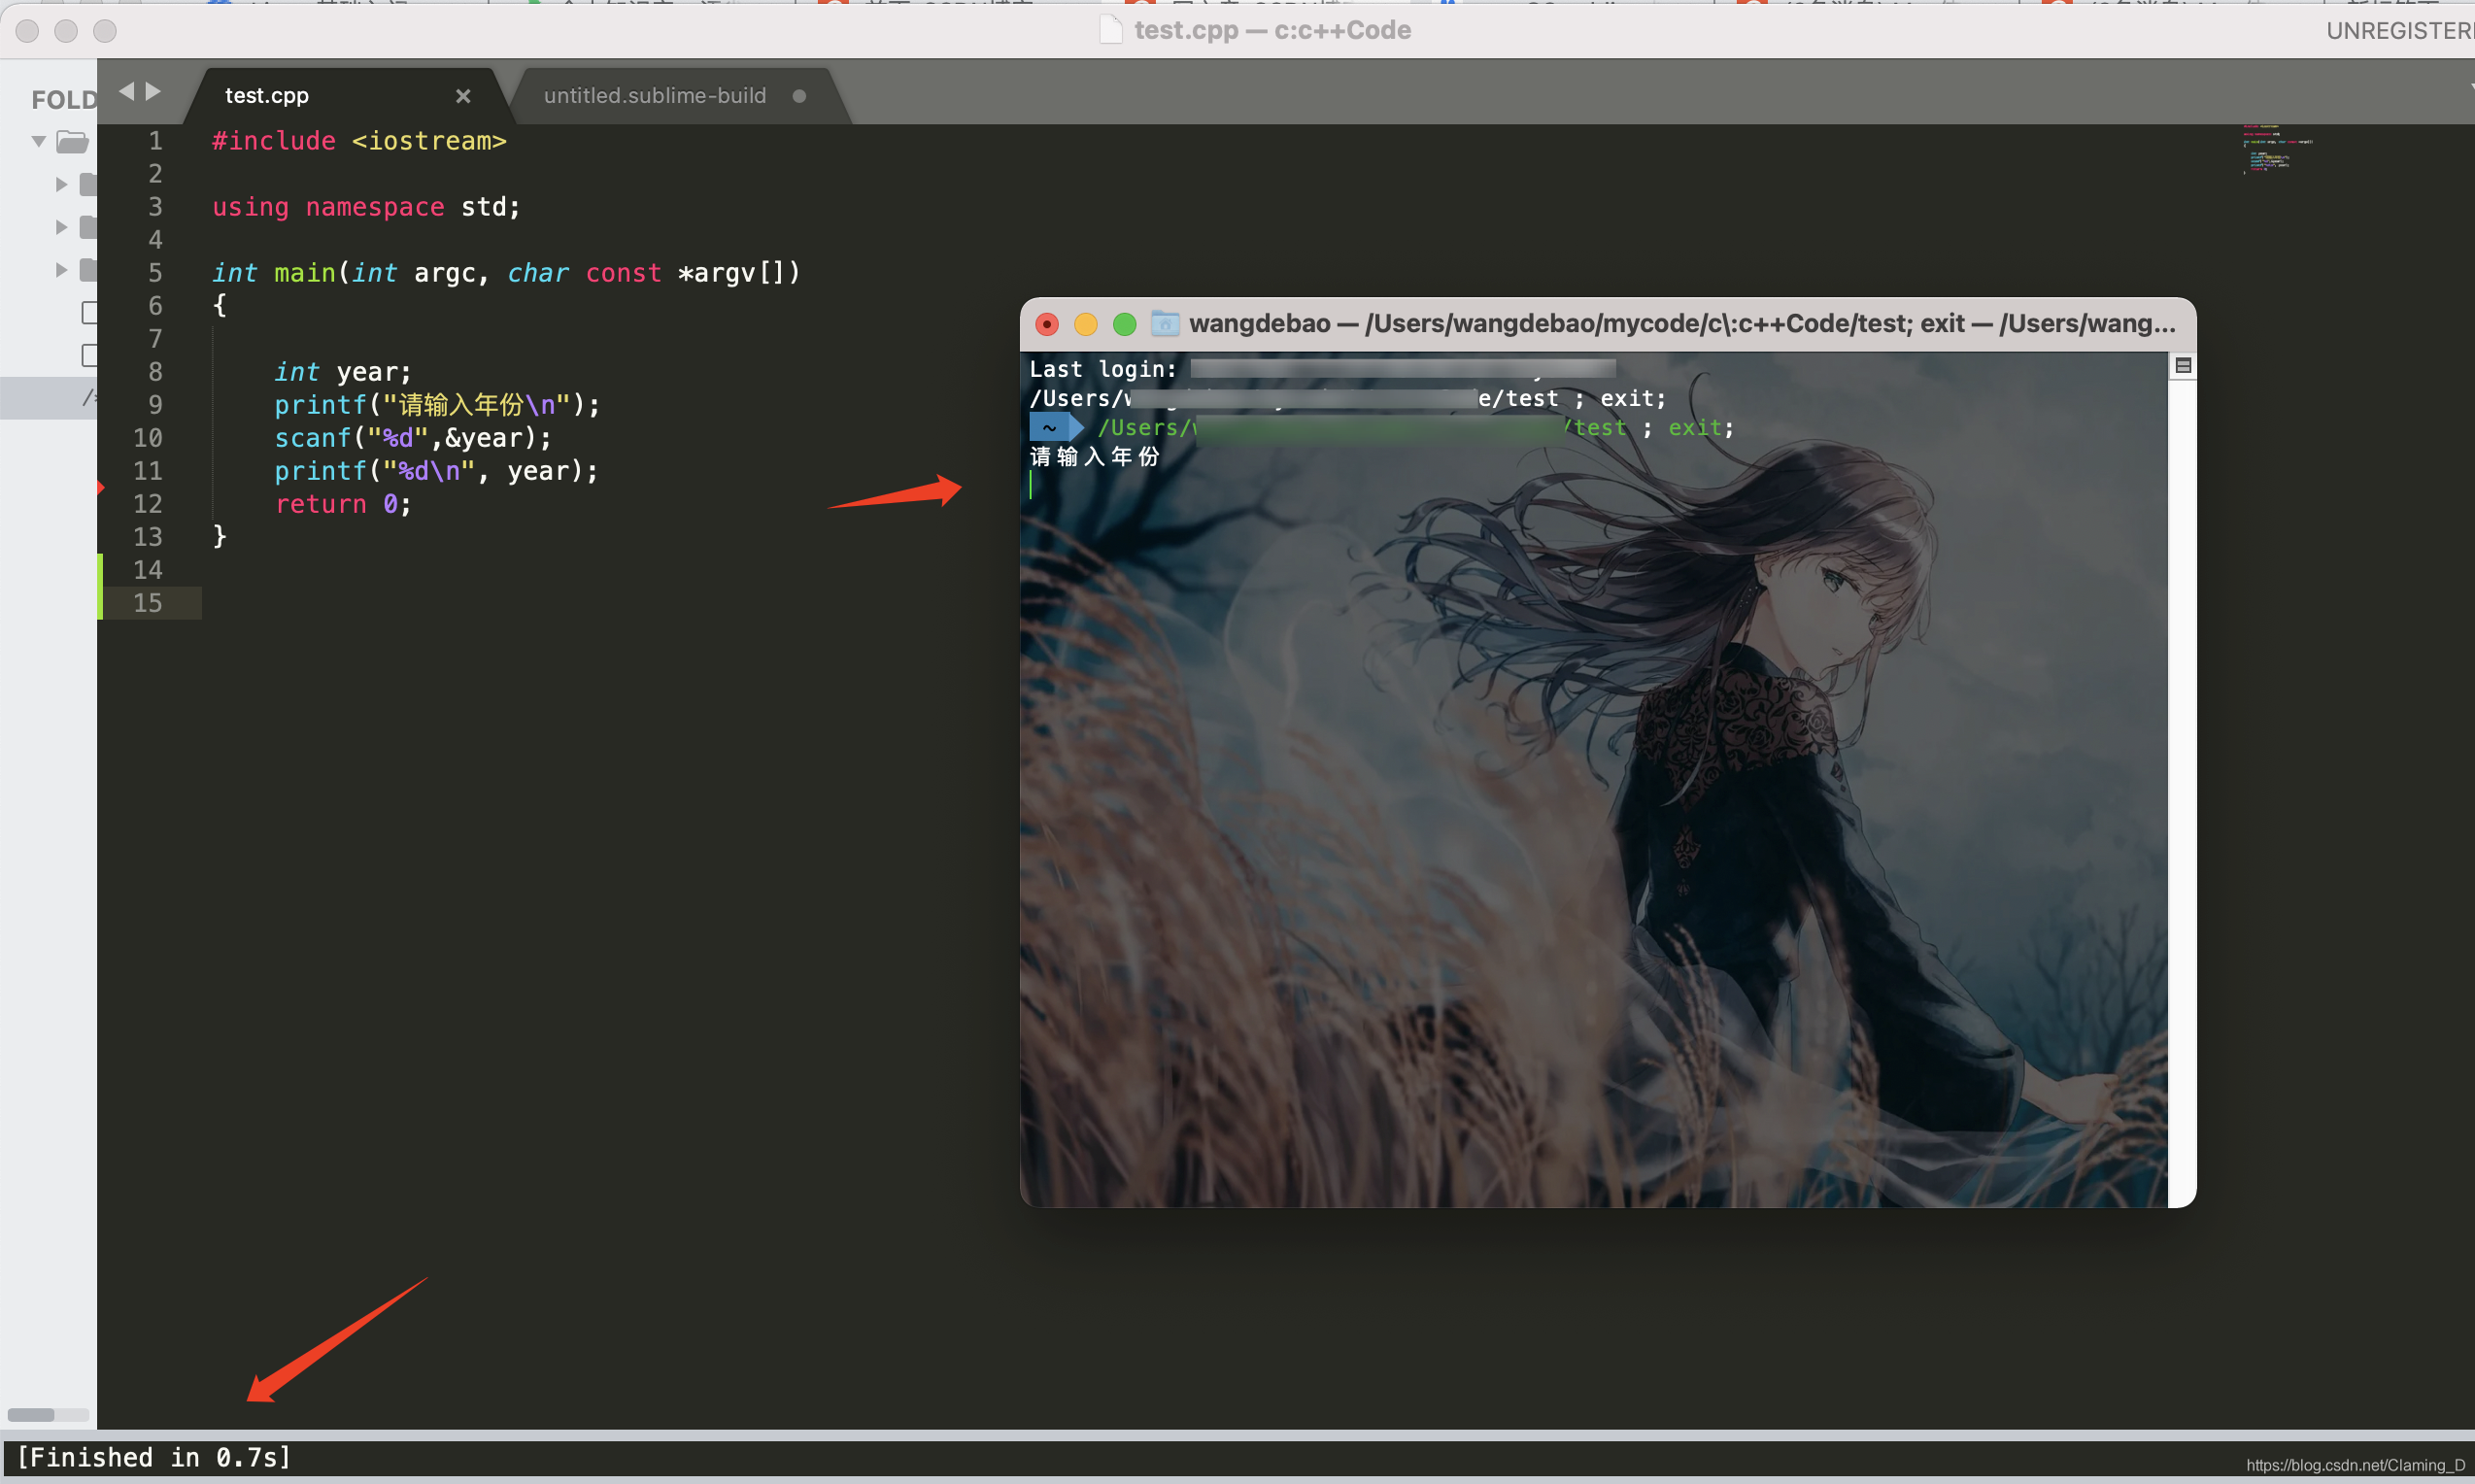Click the #include <iostream> line

point(359,141)
